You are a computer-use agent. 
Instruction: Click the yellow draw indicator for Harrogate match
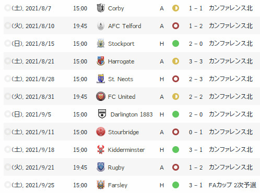pyautogui.click(x=175, y=61)
